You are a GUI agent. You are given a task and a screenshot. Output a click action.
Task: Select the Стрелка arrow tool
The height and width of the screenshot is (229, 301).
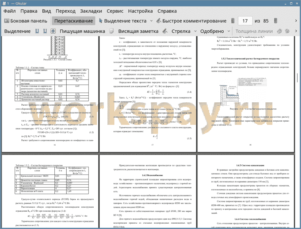[x=181, y=31]
